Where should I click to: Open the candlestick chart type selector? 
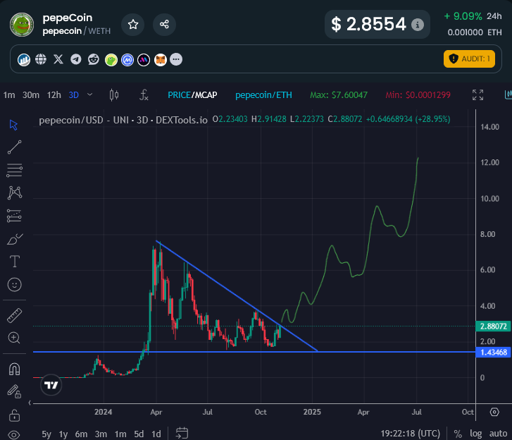(x=114, y=94)
